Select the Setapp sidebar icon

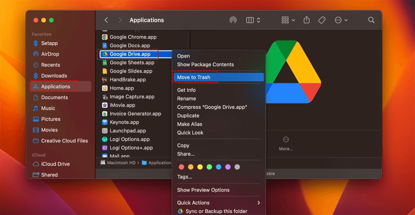(x=35, y=43)
